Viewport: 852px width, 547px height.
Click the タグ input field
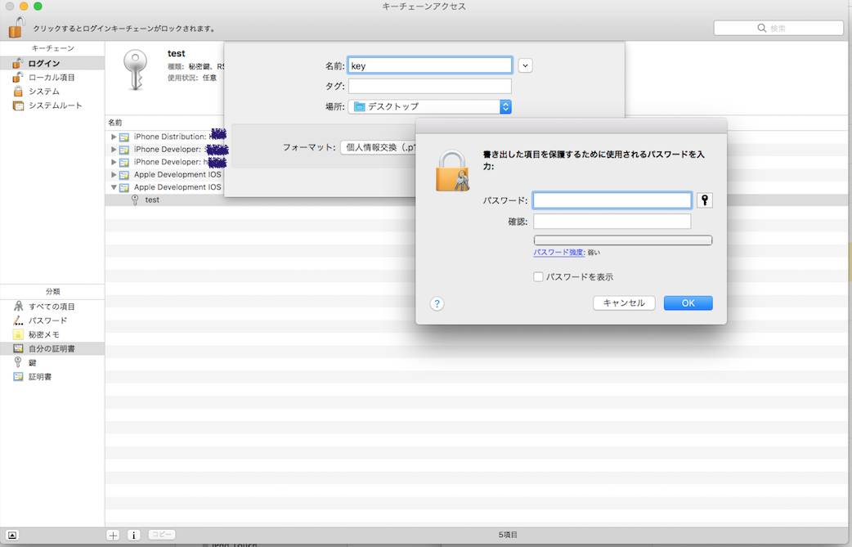click(x=430, y=86)
